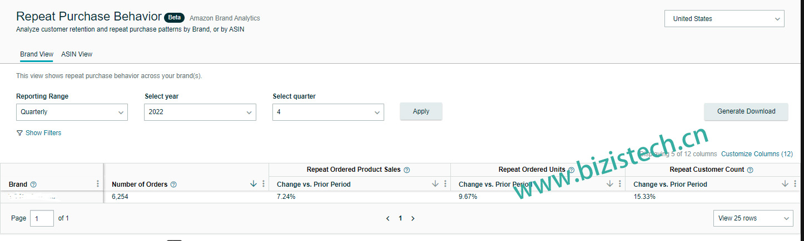The height and width of the screenshot is (241, 804).
Task: Go to next page arrow
Action: tap(413, 218)
